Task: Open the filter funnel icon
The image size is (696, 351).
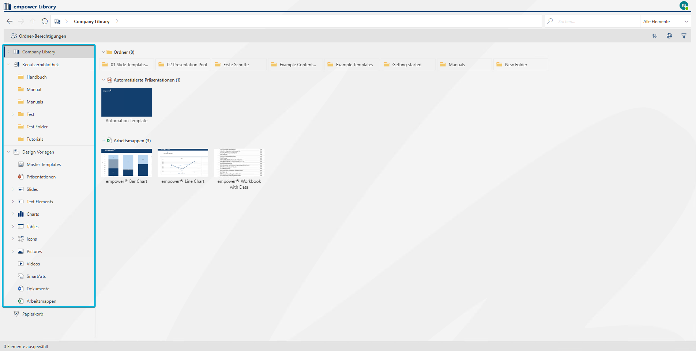Action: point(684,36)
